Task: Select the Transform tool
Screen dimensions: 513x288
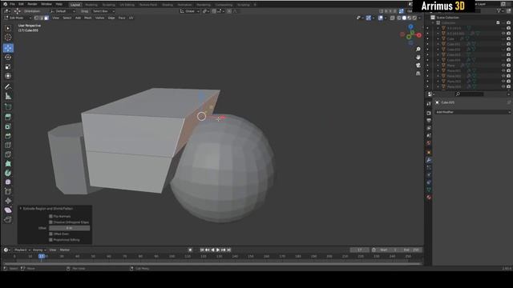Action: 8,76
